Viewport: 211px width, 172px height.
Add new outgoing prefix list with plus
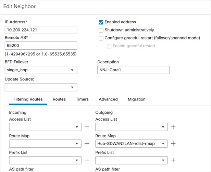tap(173, 160)
